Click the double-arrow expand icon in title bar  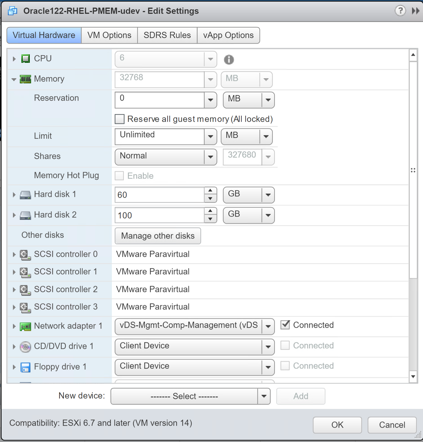point(415,11)
